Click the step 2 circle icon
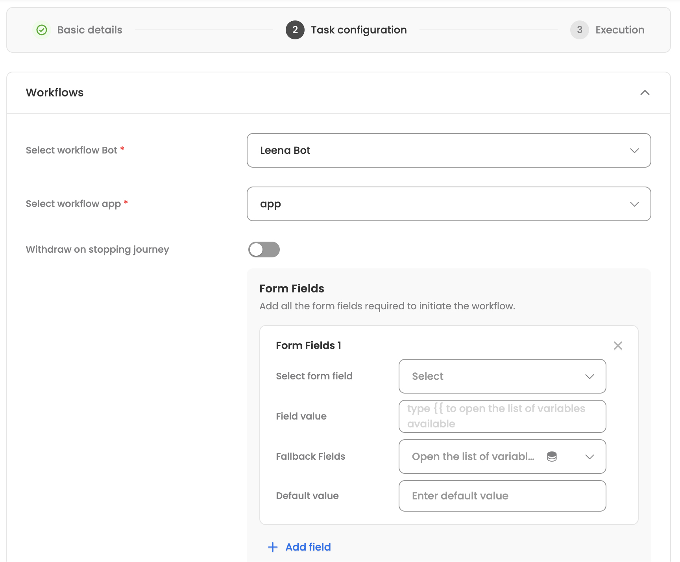Image resolution: width=680 pixels, height=562 pixels. [295, 30]
